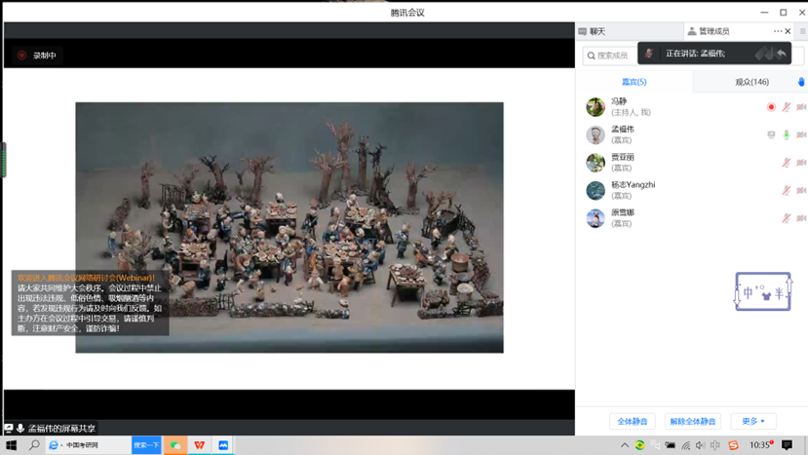Toggle 孟福伟's active green microphone

click(x=787, y=135)
